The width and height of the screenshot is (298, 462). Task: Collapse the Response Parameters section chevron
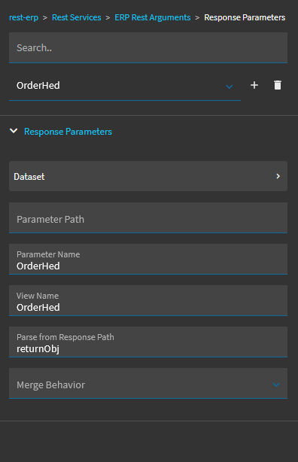(14, 131)
